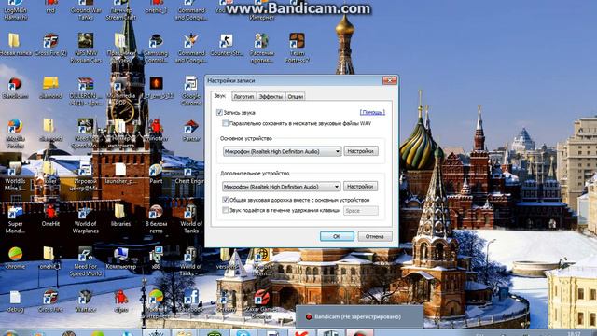Open the Cross Fire (2) desktop icon
This screenshot has height=336, width=597.
click(x=50, y=45)
